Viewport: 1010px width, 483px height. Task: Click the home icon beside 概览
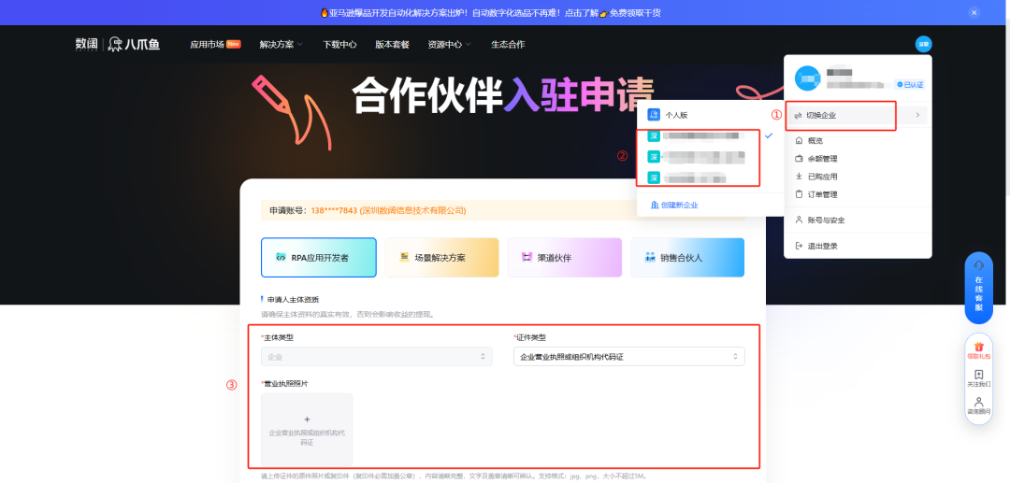pyautogui.click(x=799, y=140)
